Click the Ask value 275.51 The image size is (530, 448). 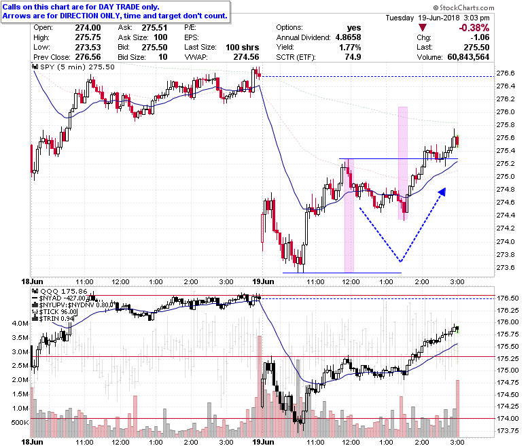[154, 28]
